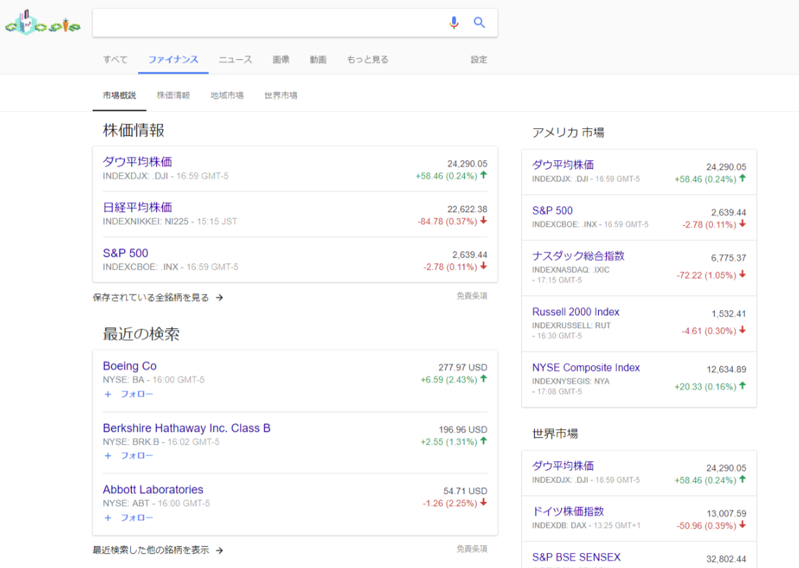This screenshot has height=568, width=799.
Task: Open ダウ平均株価 in アメリカ市場 panel
Action: click(563, 165)
